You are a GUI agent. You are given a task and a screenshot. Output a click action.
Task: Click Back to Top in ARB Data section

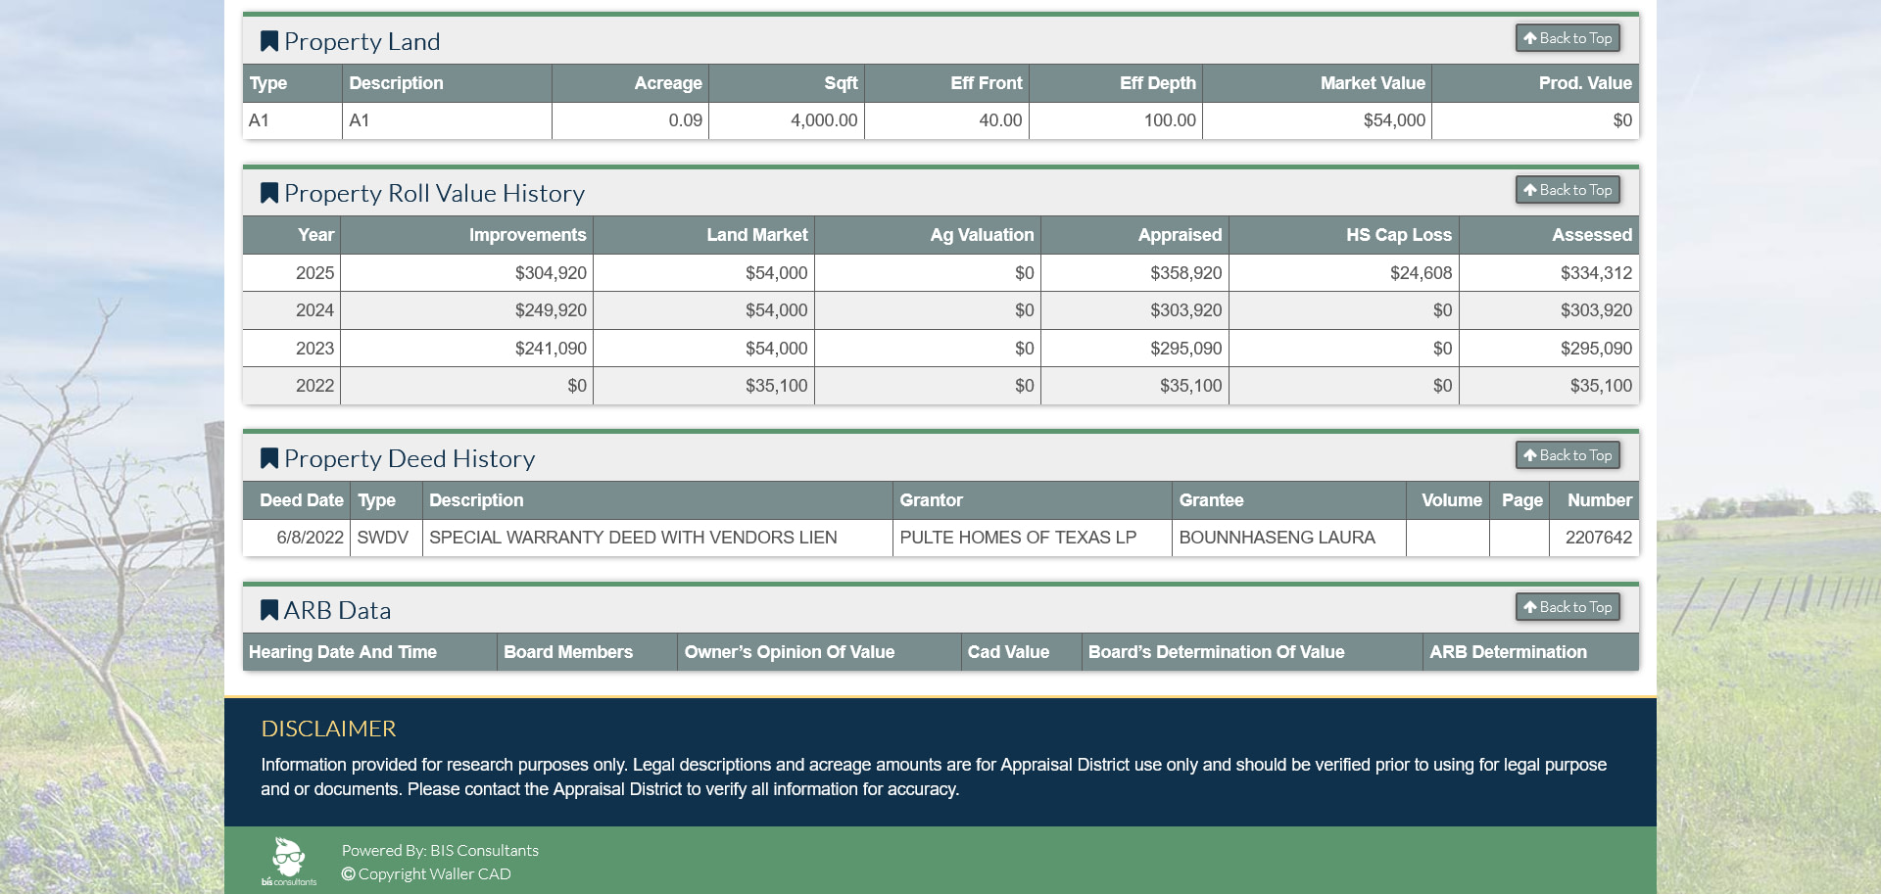click(1567, 607)
